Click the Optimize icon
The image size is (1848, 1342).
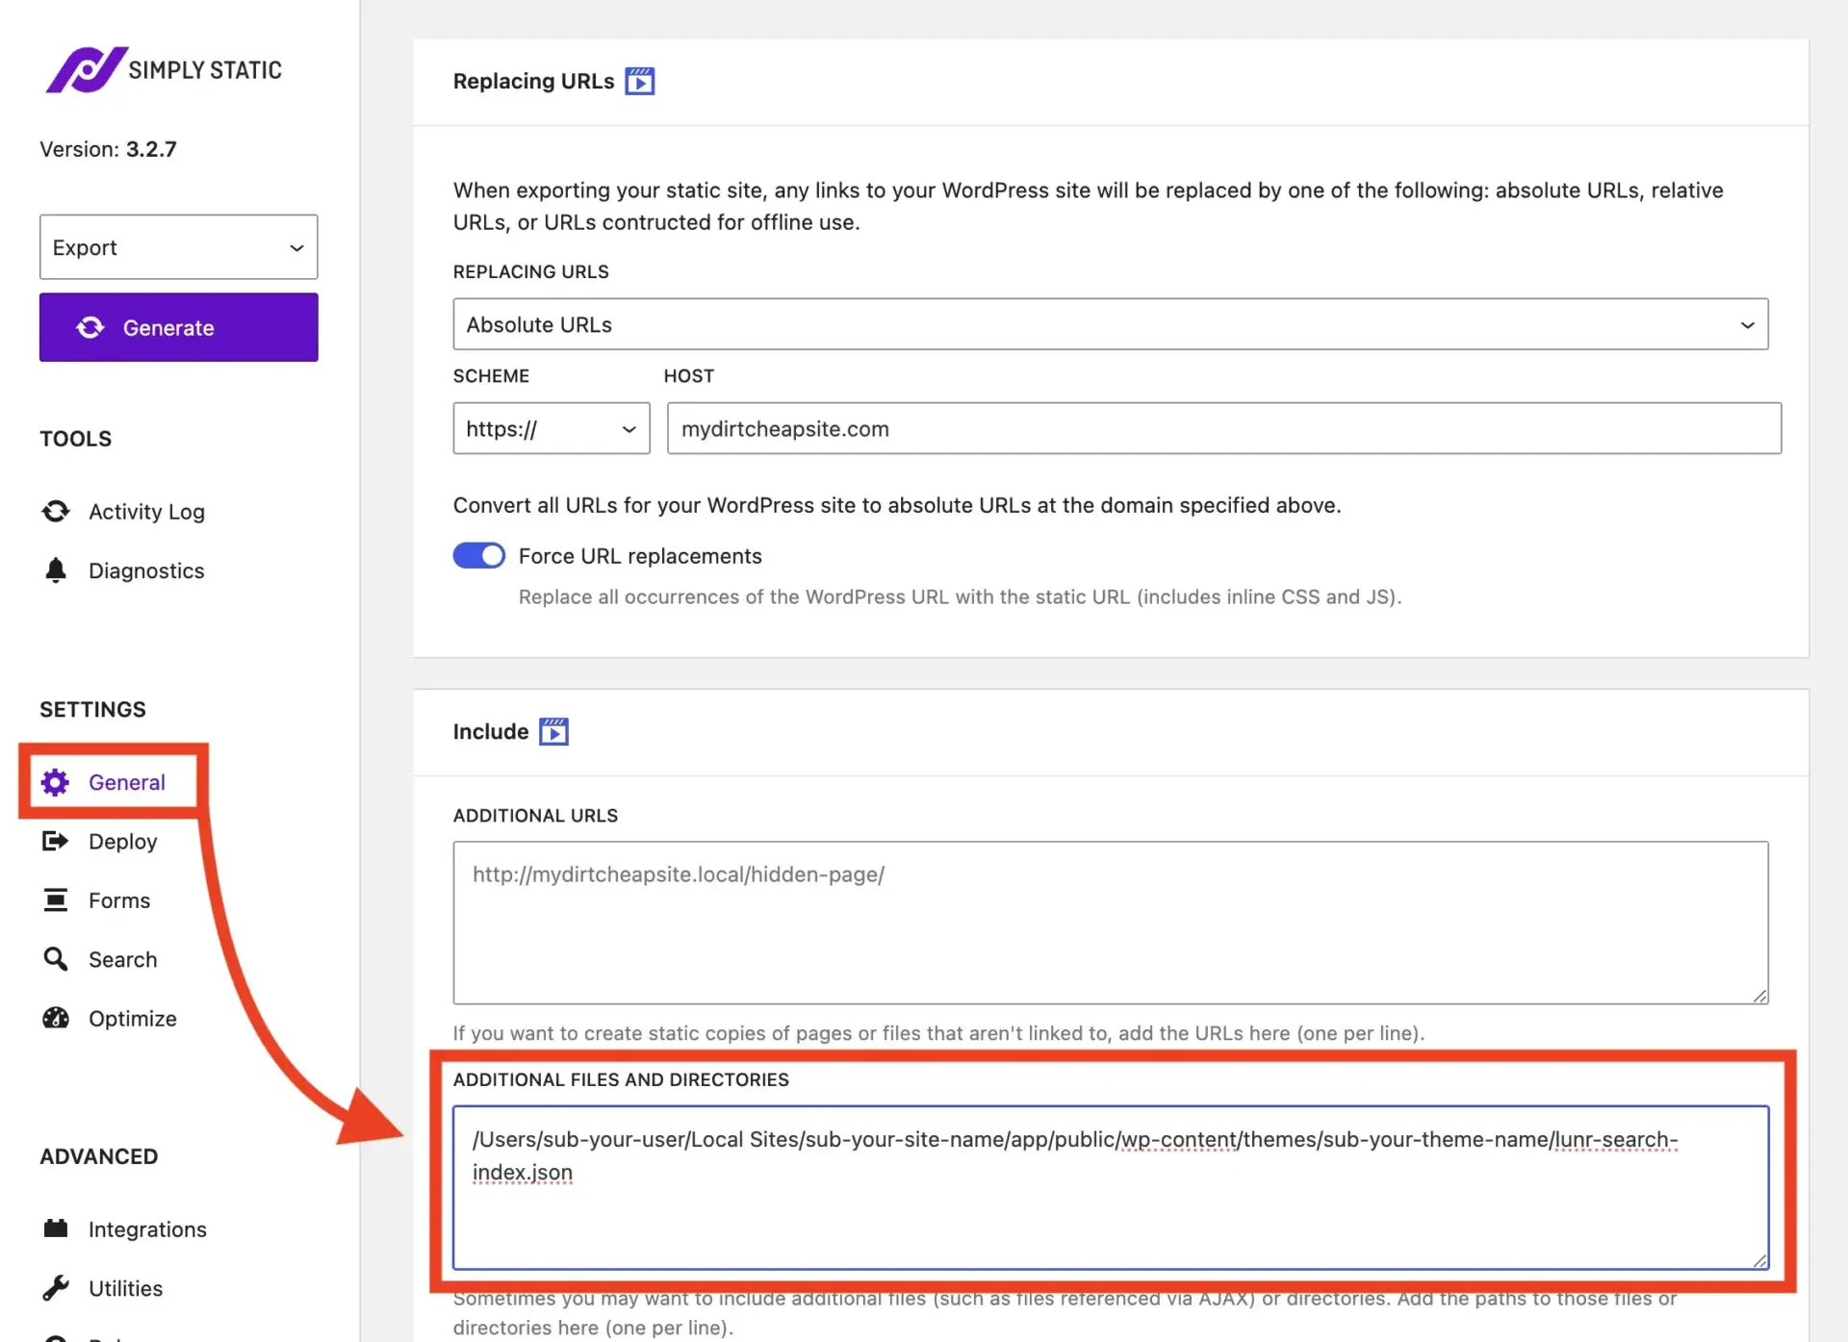pyautogui.click(x=55, y=1018)
